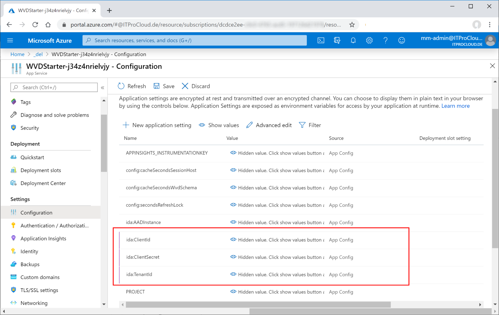Reload the browser page
The width and height of the screenshot is (499, 315).
(x=35, y=25)
